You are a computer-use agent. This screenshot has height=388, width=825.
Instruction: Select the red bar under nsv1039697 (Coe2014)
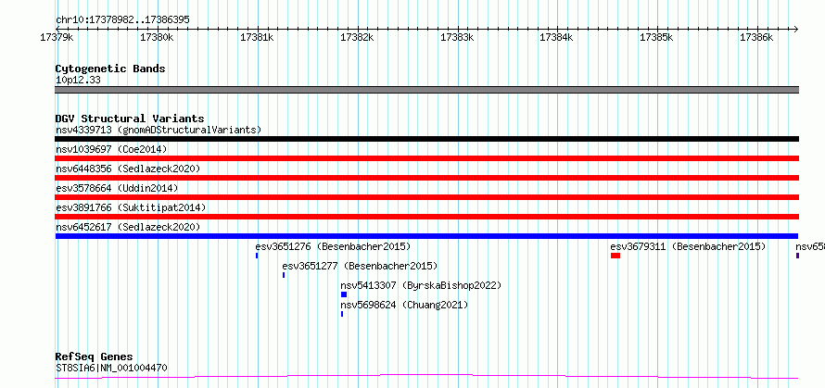pos(426,158)
